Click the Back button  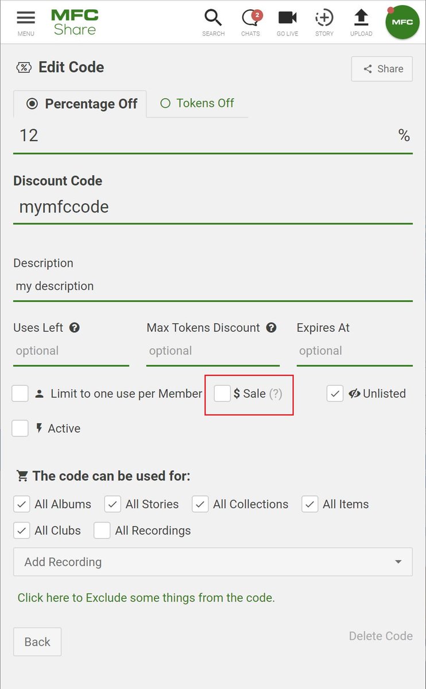click(37, 642)
